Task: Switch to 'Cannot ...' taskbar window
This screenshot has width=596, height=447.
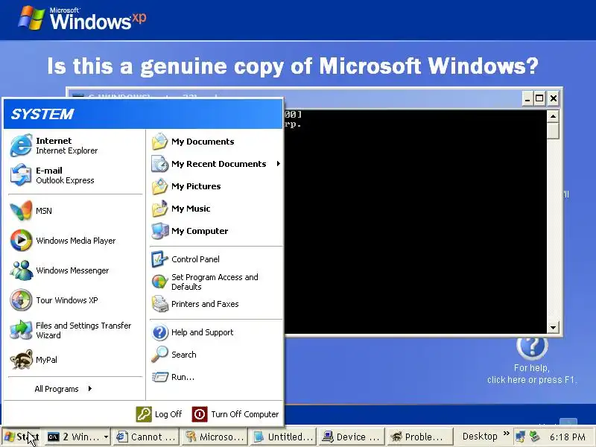Action: tap(146, 437)
